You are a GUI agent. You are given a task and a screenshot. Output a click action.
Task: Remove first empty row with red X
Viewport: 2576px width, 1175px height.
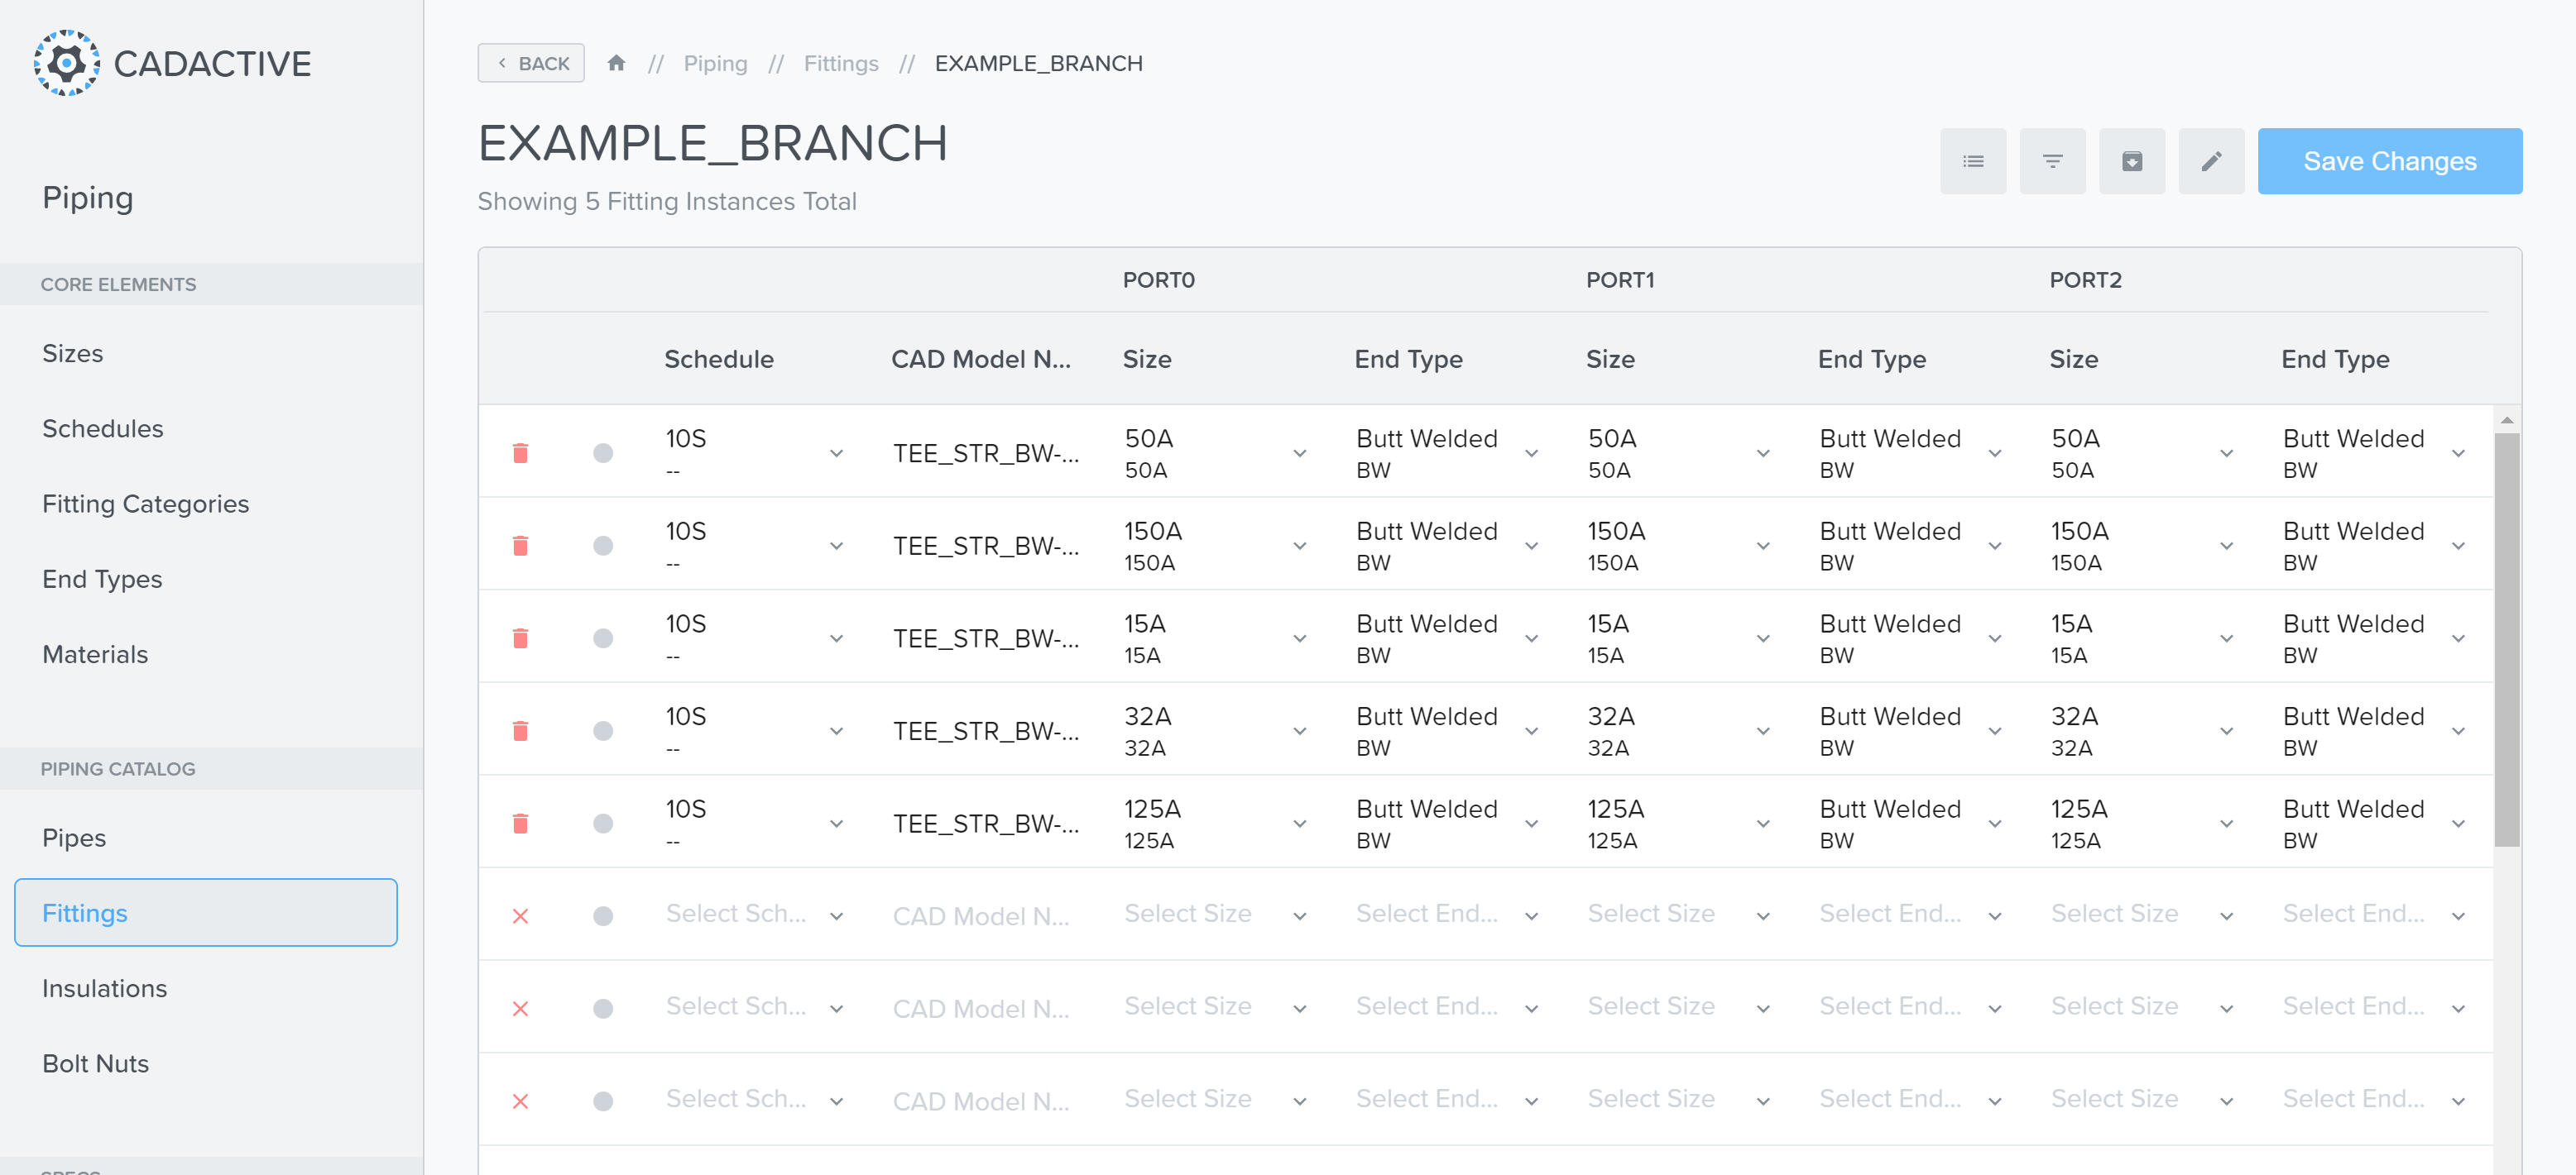click(x=520, y=916)
